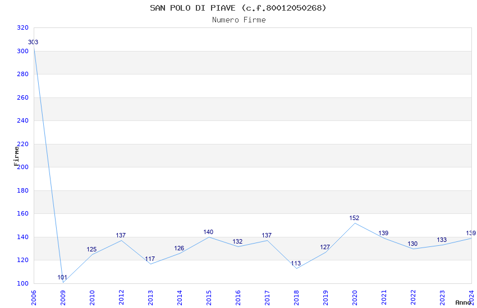
Task: Click the data label 126
Action: [x=179, y=248]
